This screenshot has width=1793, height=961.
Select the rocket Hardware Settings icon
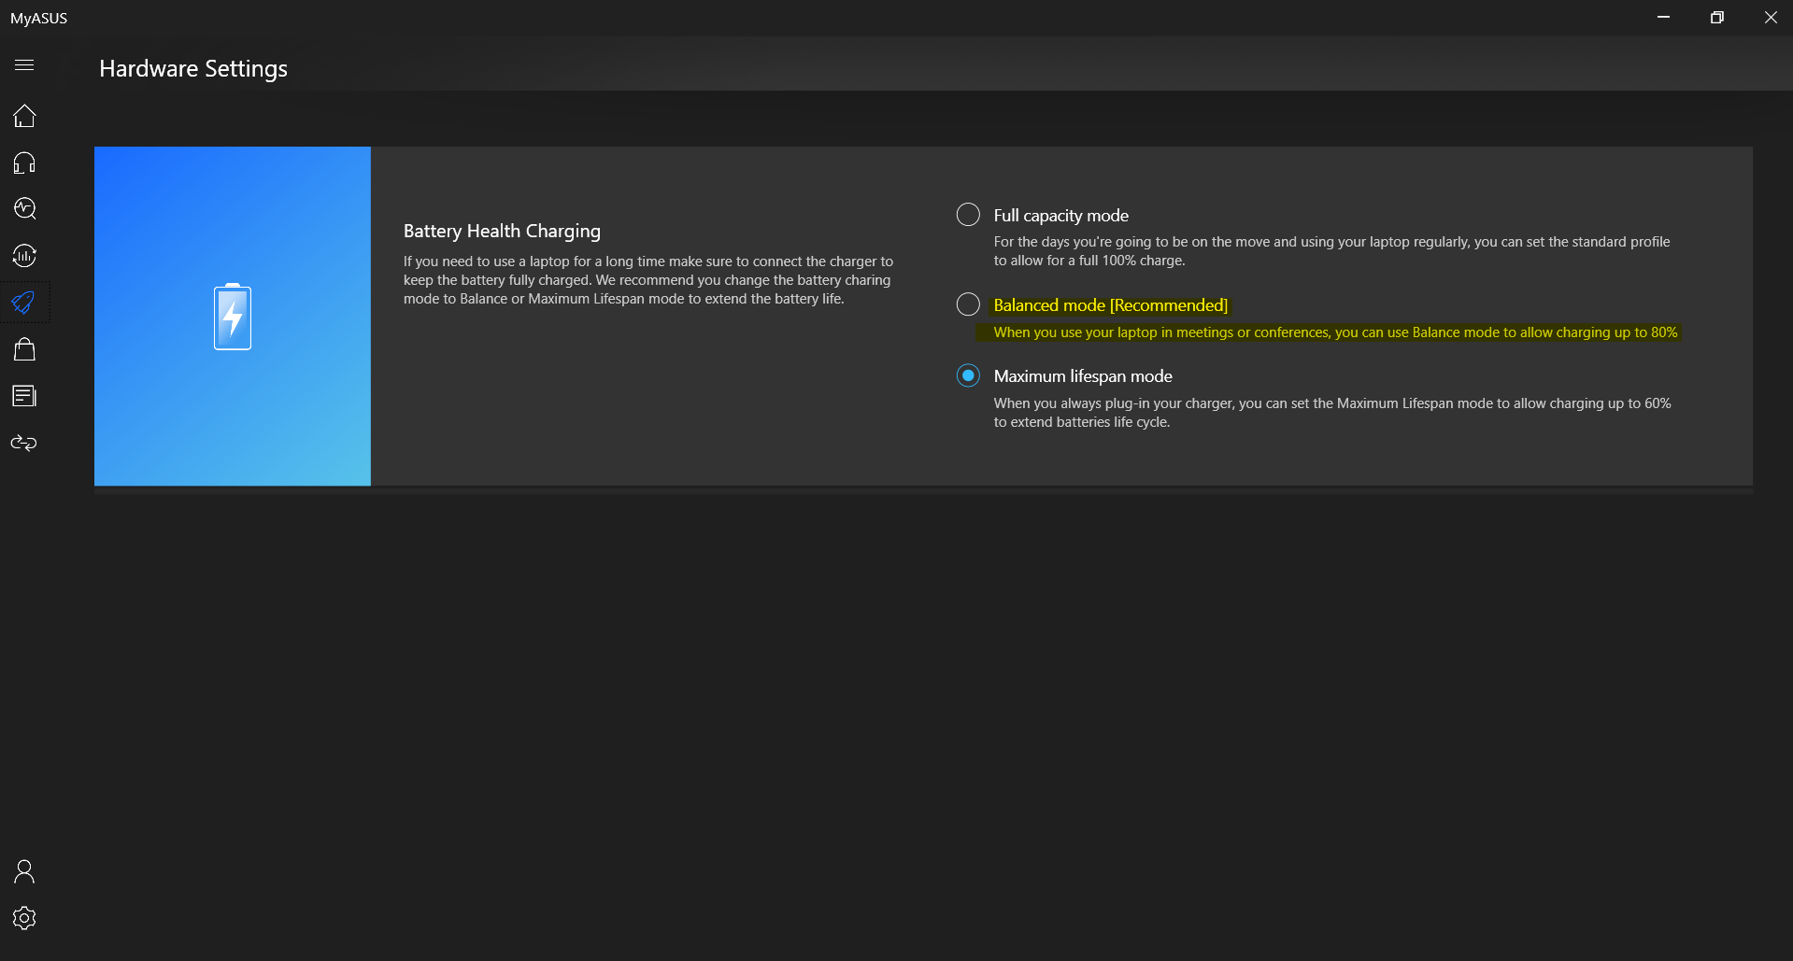click(24, 303)
